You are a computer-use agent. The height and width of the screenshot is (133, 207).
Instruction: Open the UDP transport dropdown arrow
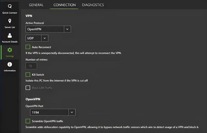[x=45, y=38]
